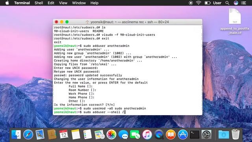Click the README entry in ls output
Image resolution: width=252 pixels, height=142 pixels.
[98, 31]
